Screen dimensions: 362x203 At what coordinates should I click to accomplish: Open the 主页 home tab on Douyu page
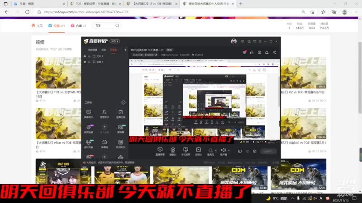37,26
